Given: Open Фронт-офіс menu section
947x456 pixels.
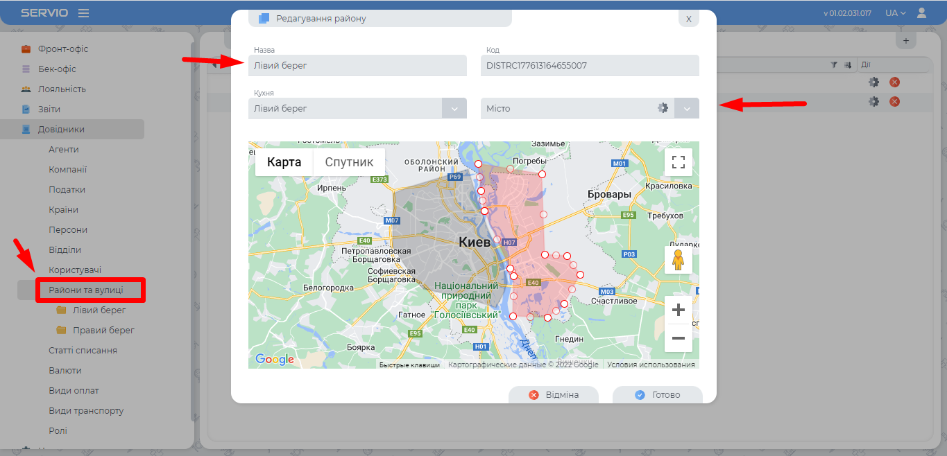Looking at the screenshot, I should [x=63, y=49].
